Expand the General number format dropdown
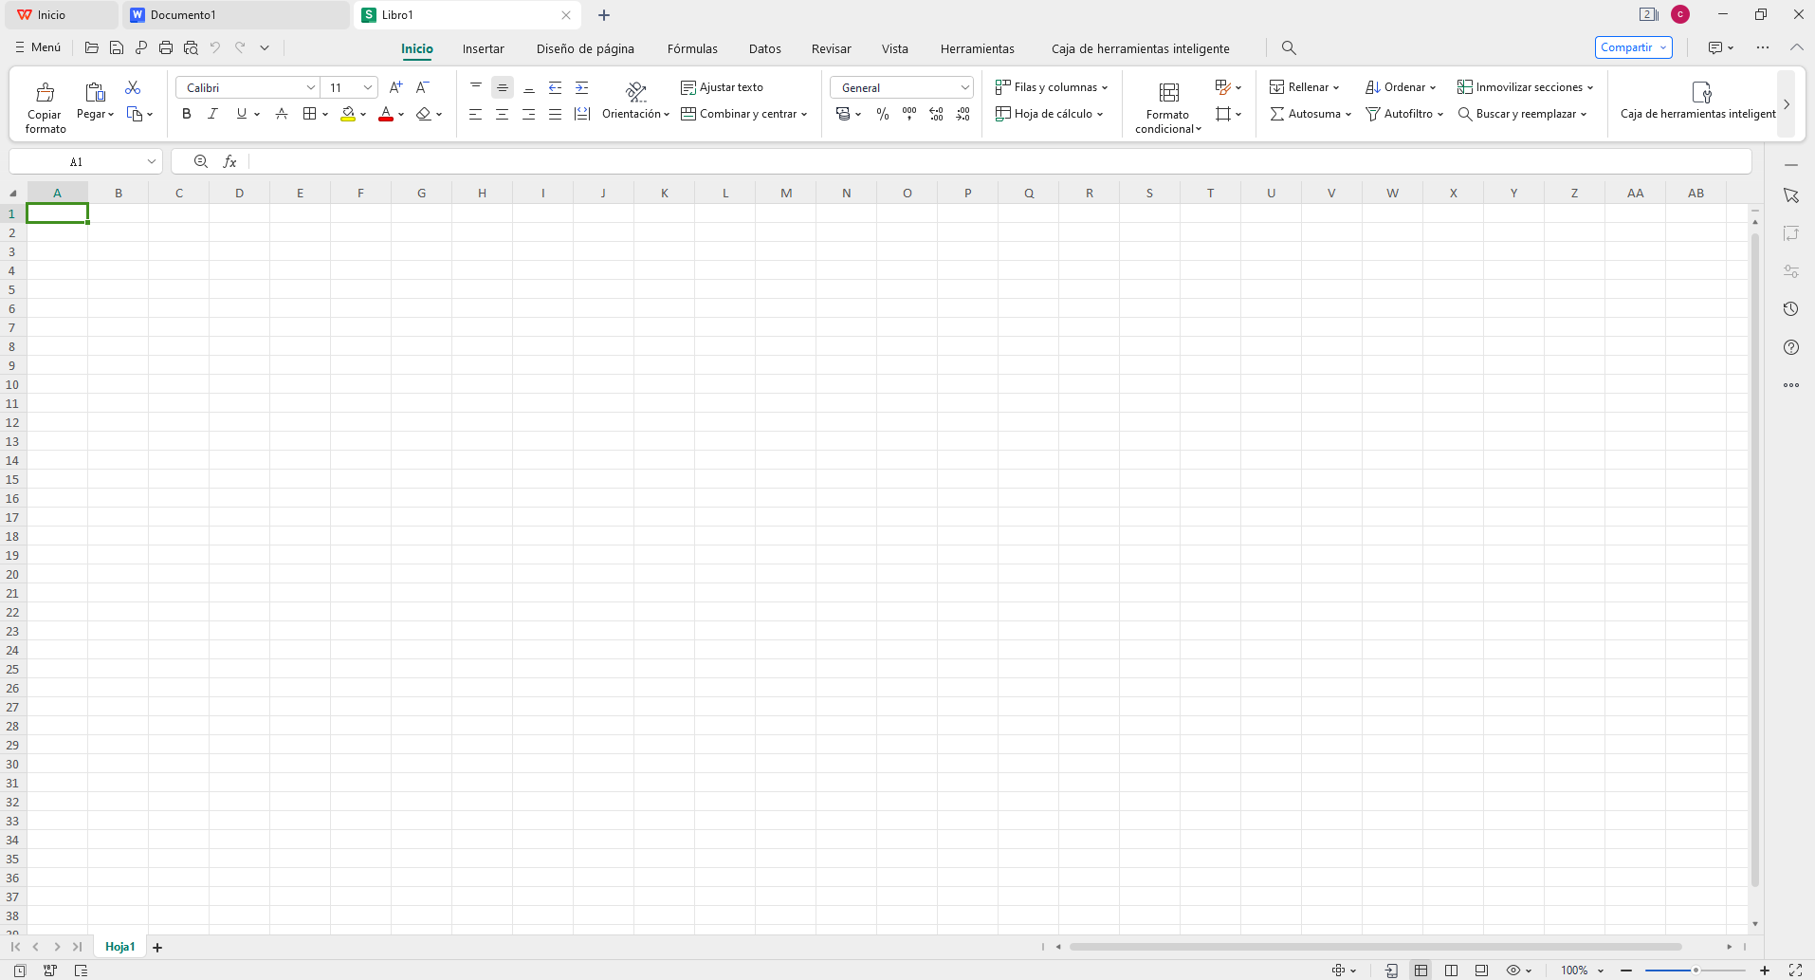This screenshot has height=980, width=1815. pos(901,87)
